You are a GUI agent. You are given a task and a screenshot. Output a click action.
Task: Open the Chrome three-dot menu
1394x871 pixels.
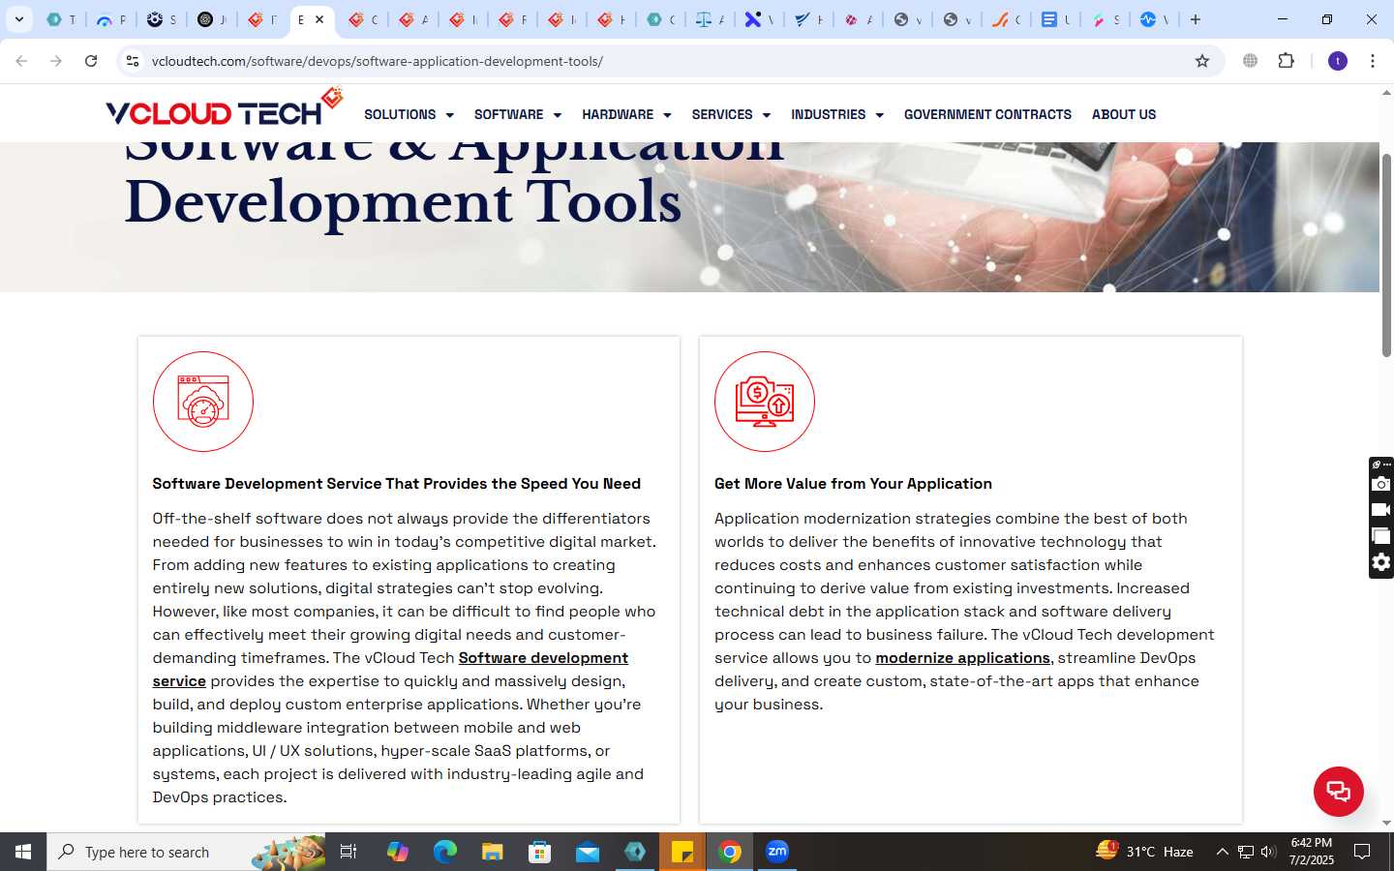[x=1372, y=61]
